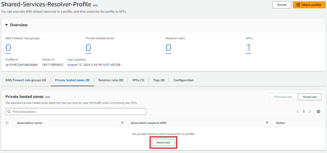Switch to DNS Firewall rule groups tab
The height and width of the screenshot is (153, 327).
(26, 80)
